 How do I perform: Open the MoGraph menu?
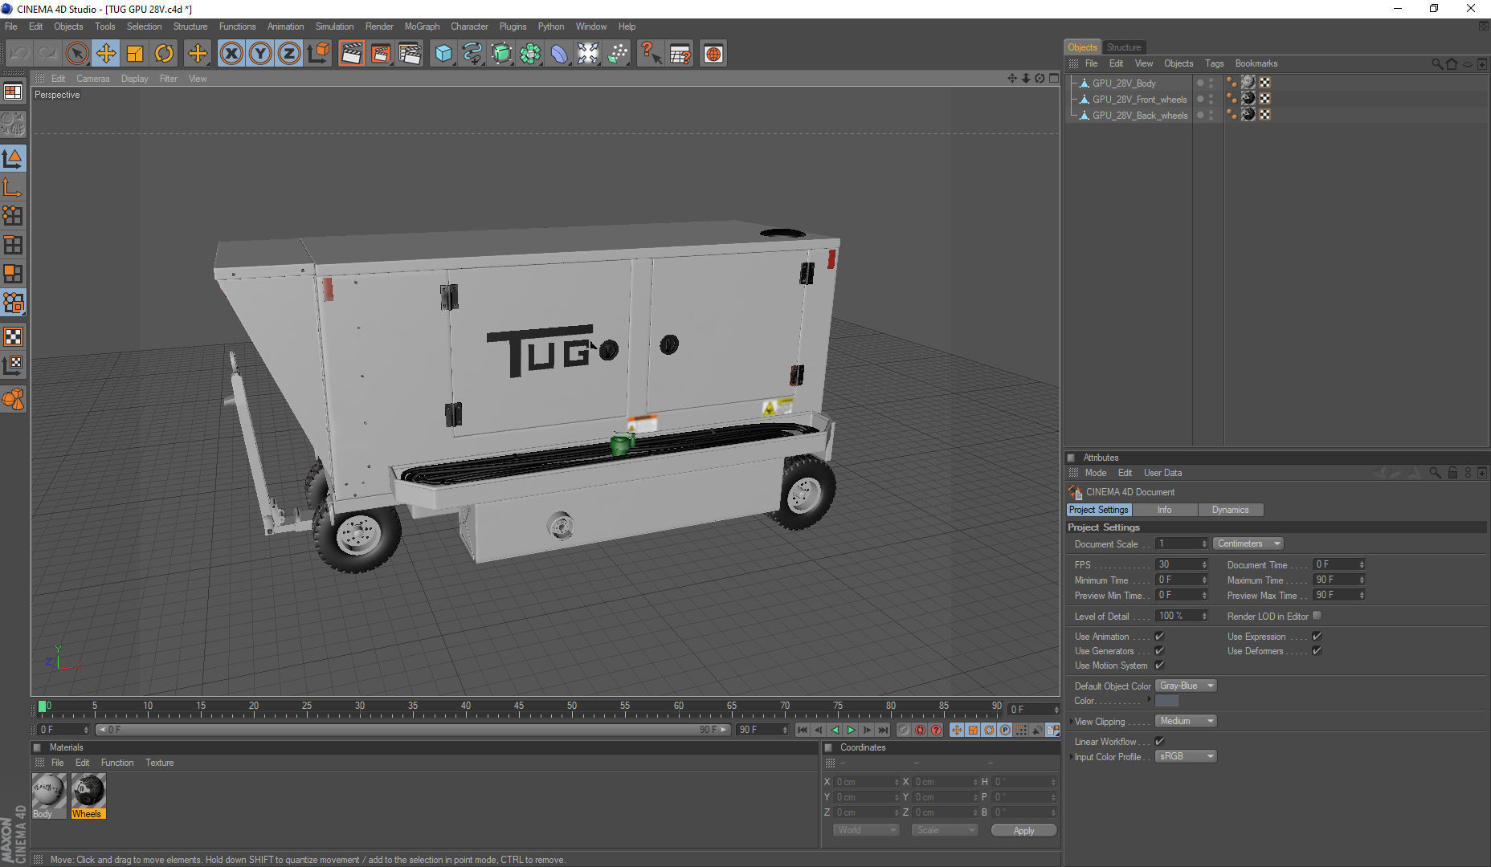[422, 26]
